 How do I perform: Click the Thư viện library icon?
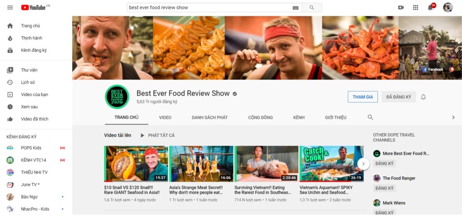[x=10, y=70]
